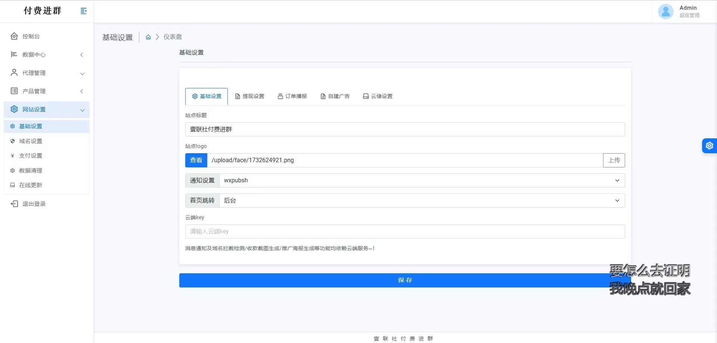Collapse the 网站设置 menu section
The height and width of the screenshot is (343, 717).
pyautogui.click(x=82, y=110)
